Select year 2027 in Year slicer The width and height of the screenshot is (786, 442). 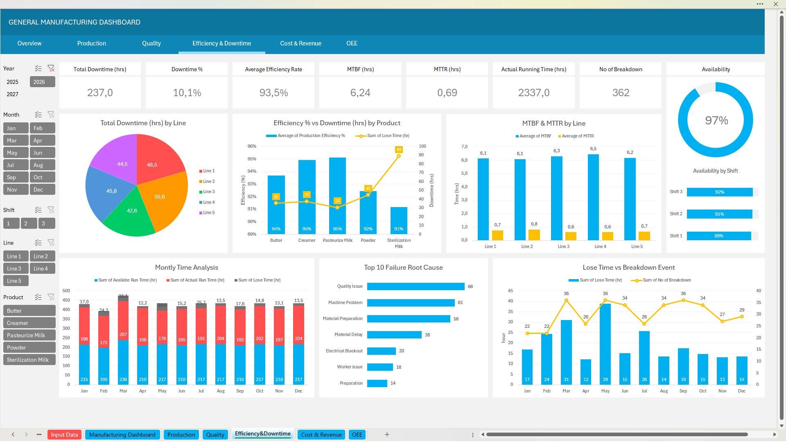pos(16,94)
